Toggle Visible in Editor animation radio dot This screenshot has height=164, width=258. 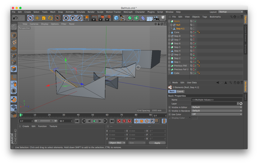click(169, 107)
